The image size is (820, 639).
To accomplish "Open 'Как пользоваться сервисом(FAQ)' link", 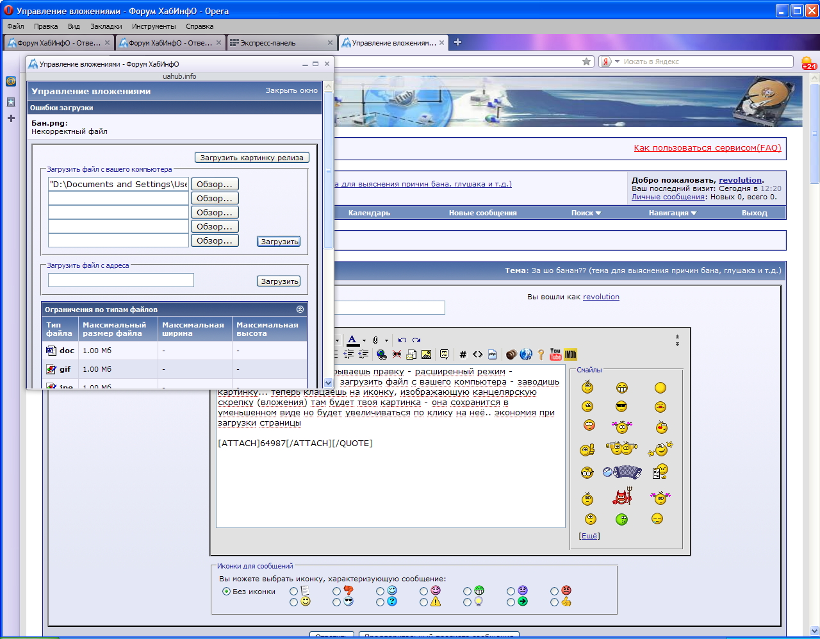I will tap(707, 148).
